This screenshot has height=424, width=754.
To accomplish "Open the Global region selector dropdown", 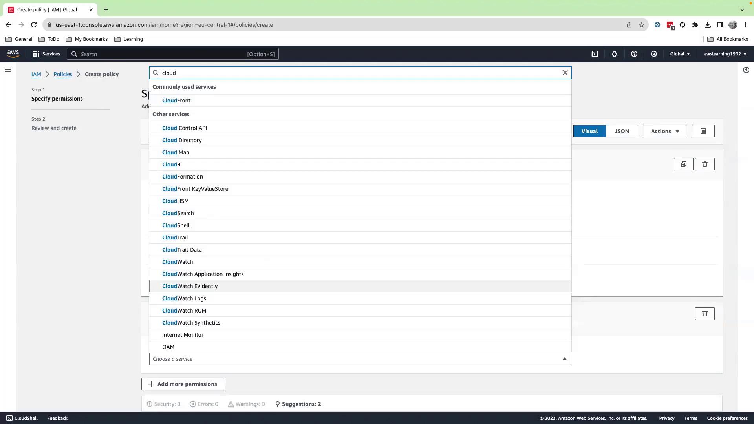I will point(680,54).
